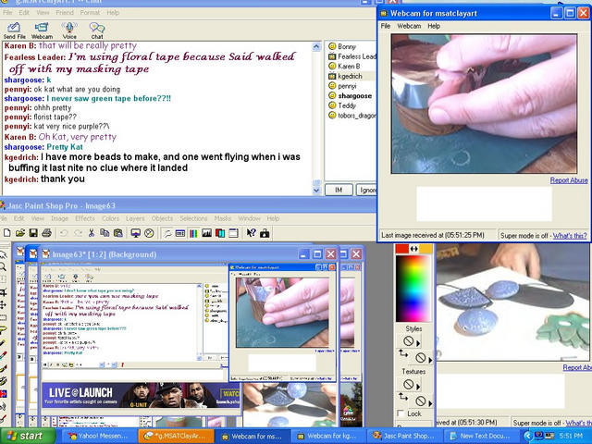Open the Friend menu in chat window
Viewport: 592px width, 444px height.
pos(65,12)
